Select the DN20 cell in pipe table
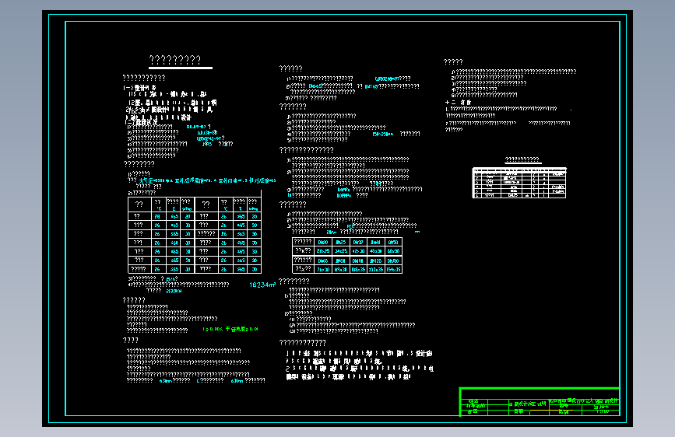This screenshot has width=675, height=437. click(x=323, y=242)
